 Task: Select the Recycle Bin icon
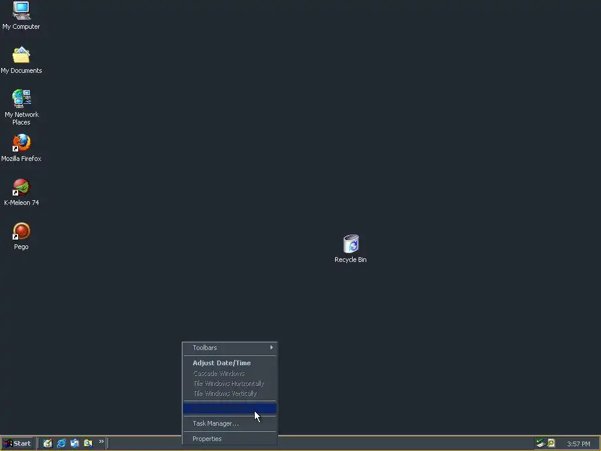tap(351, 244)
